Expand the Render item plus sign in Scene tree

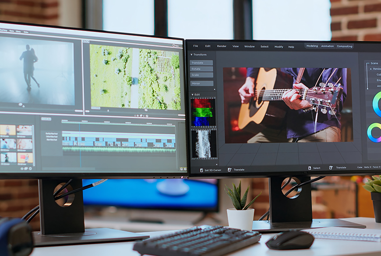click(x=371, y=69)
